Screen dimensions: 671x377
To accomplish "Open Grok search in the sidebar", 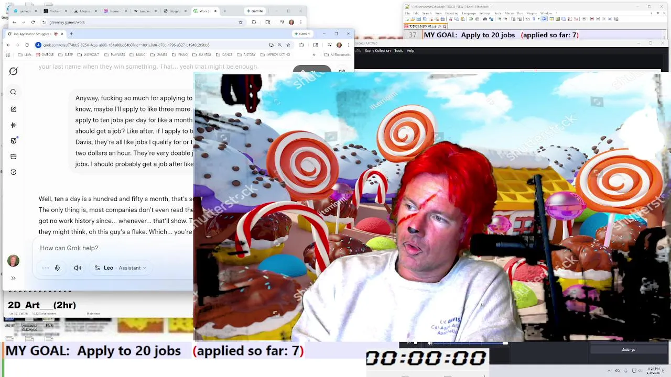I will 14,92.
